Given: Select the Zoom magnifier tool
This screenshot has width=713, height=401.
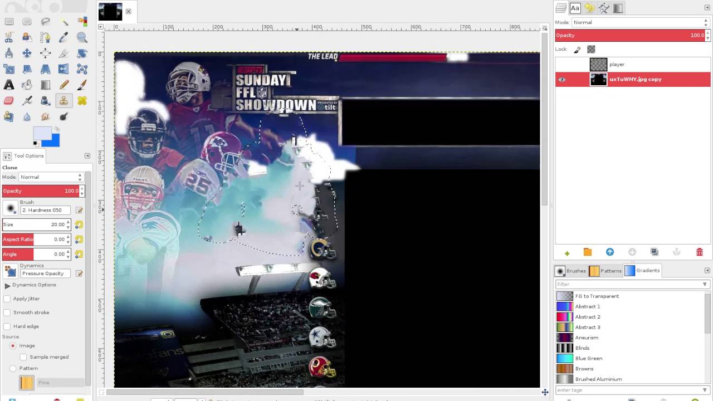Looking at the screenshot, I should (82, 38).
